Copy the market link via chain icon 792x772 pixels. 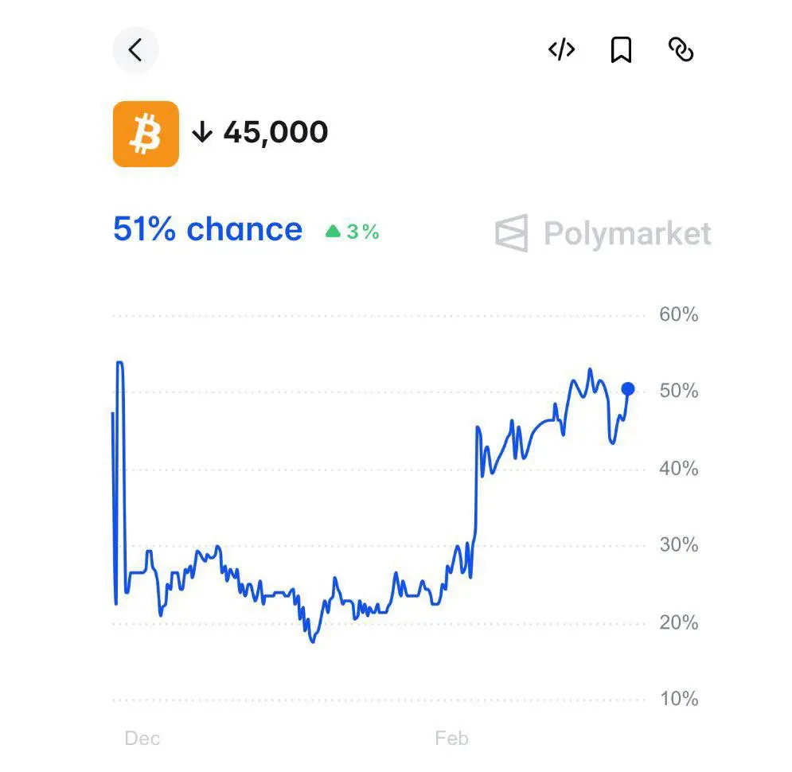point(681,50)
